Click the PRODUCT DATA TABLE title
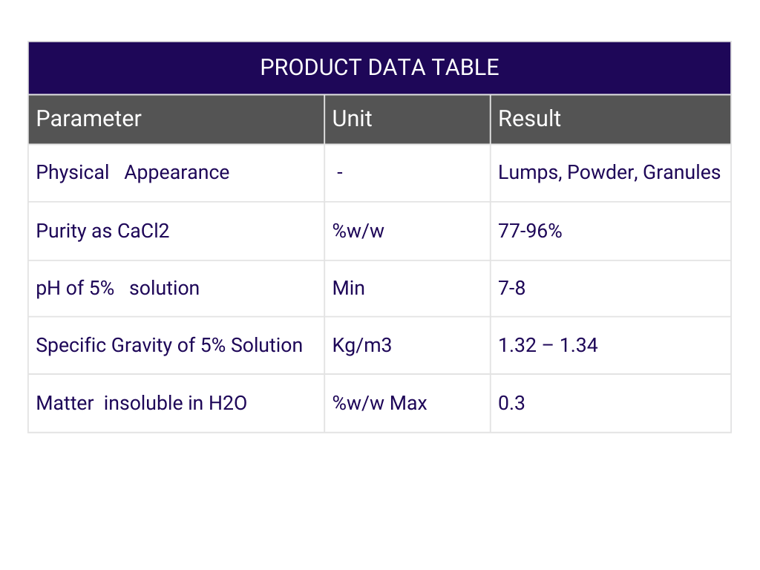760x570 pixels. (379, 68)
